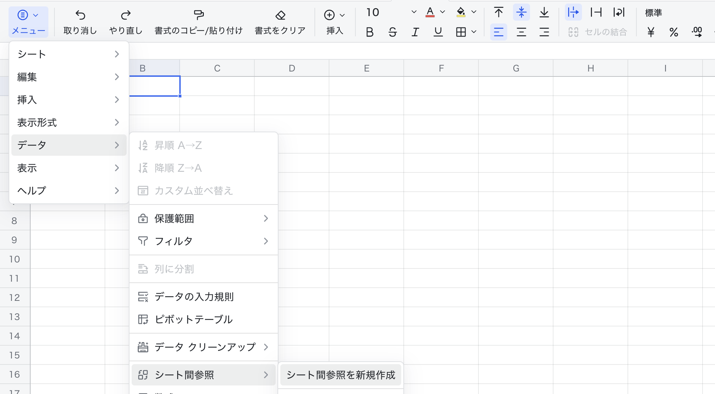Open the border style dropdown
The image size is (715, 394).
coord(474,32)
